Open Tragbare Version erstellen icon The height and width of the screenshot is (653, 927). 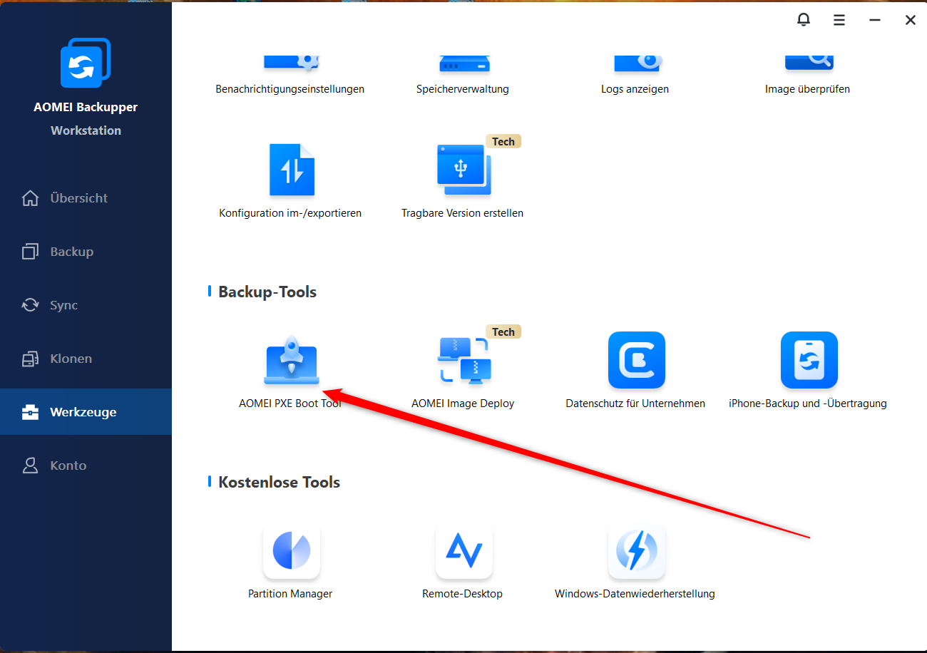click(463, 170)
